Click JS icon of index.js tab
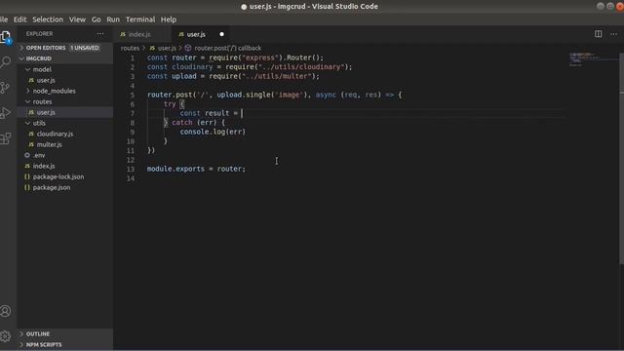 click(x=123, y=34)
